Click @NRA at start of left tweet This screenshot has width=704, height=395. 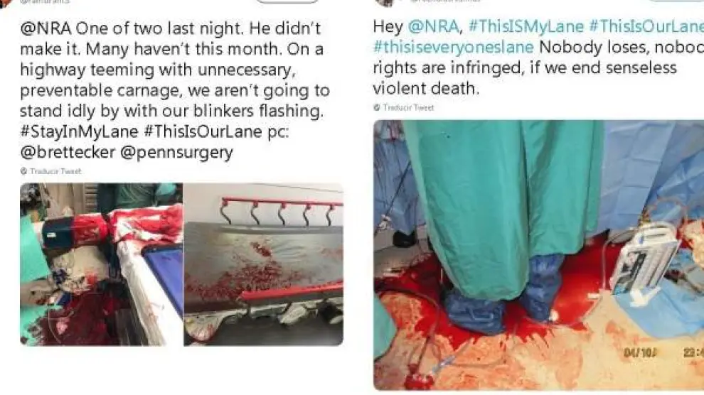click(46, 28)
